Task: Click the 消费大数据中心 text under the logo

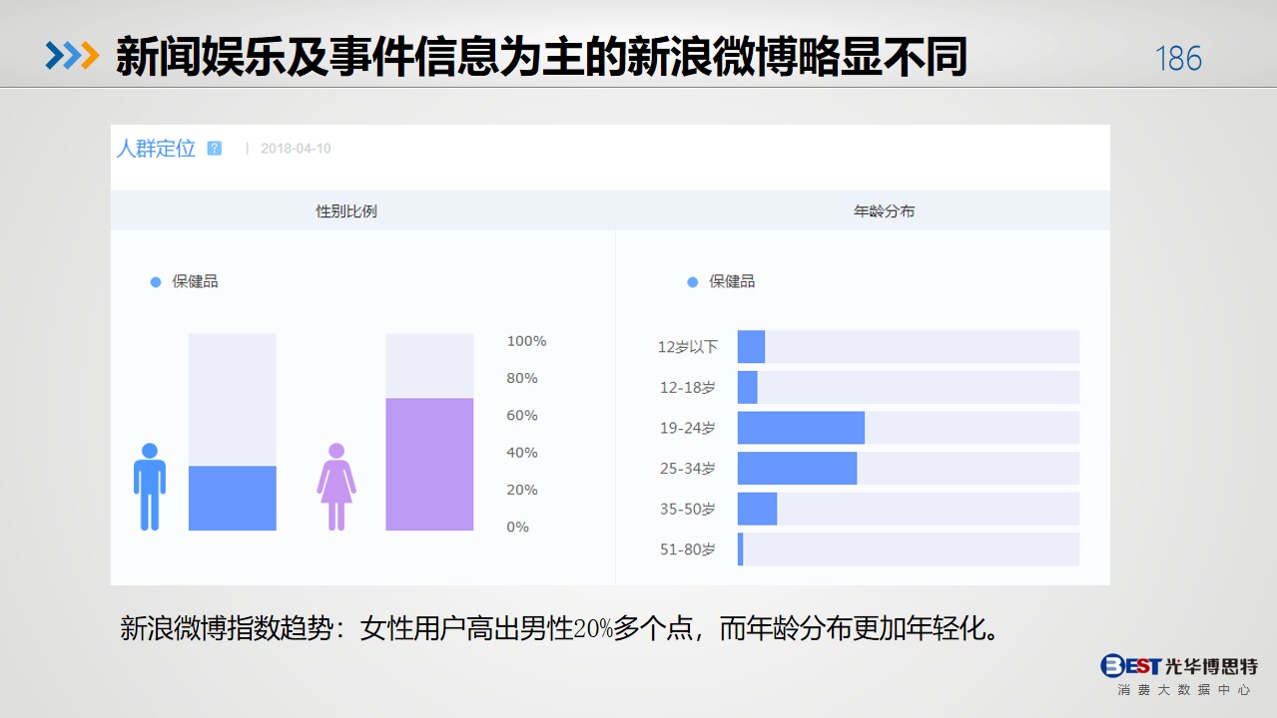Action: pyautogui.click(x=1184, y=690)
